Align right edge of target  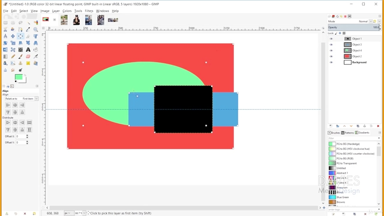[22, 105]
